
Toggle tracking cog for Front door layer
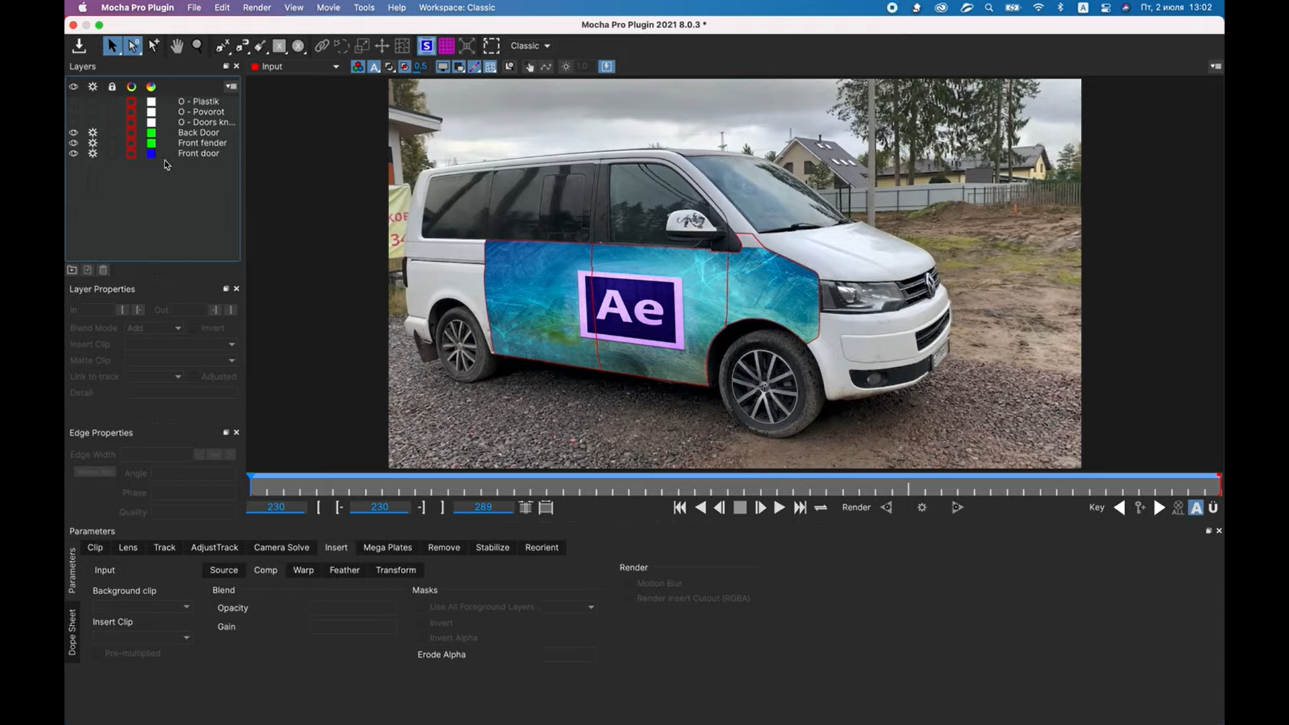93,153
